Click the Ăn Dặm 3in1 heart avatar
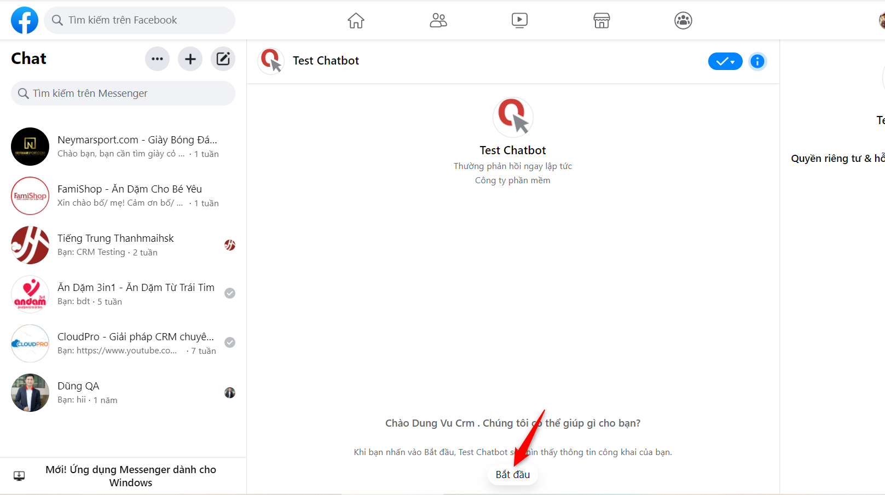 [30, 294]
